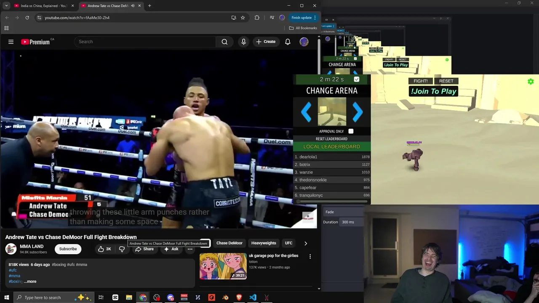Open File Explorer from taskbar
The image size is (539, 303).
pos(129,298)
